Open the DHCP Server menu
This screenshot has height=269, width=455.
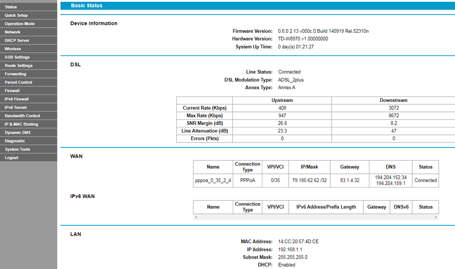17,41
